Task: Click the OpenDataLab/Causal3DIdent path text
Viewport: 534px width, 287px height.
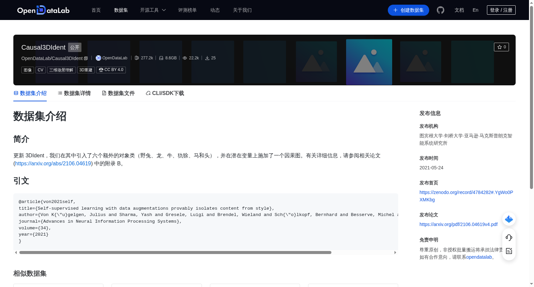Action: [x=52, y=58]
